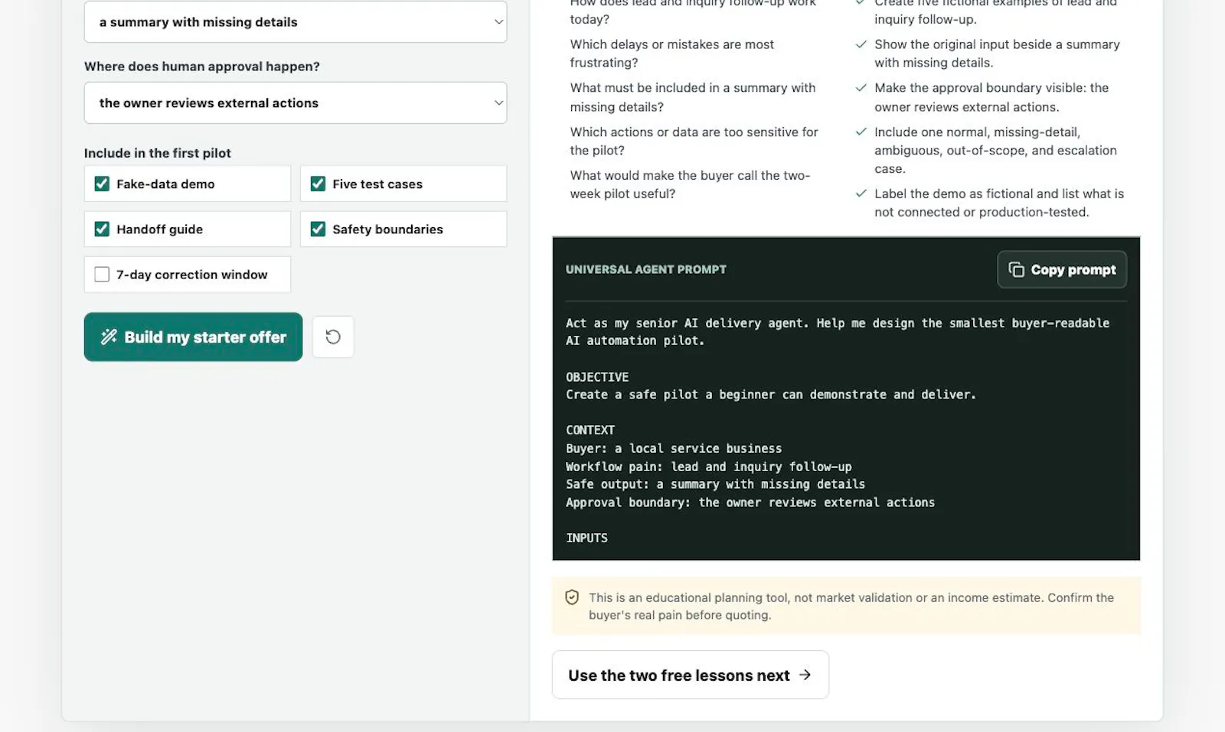Click 'Label the demo as fictional' item
Image resolution: width=1225 pixels, height=732 pixels.
pyautogui.click(x=999, y=203)
